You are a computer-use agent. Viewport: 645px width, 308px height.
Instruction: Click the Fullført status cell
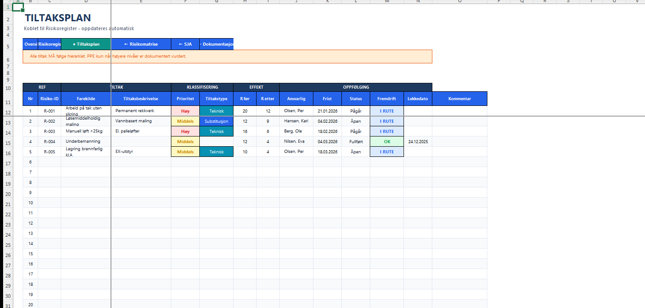pos(356,141)
